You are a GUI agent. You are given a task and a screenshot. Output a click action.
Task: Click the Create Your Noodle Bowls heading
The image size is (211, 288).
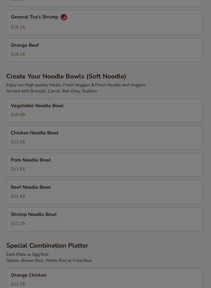click(66, 76)
